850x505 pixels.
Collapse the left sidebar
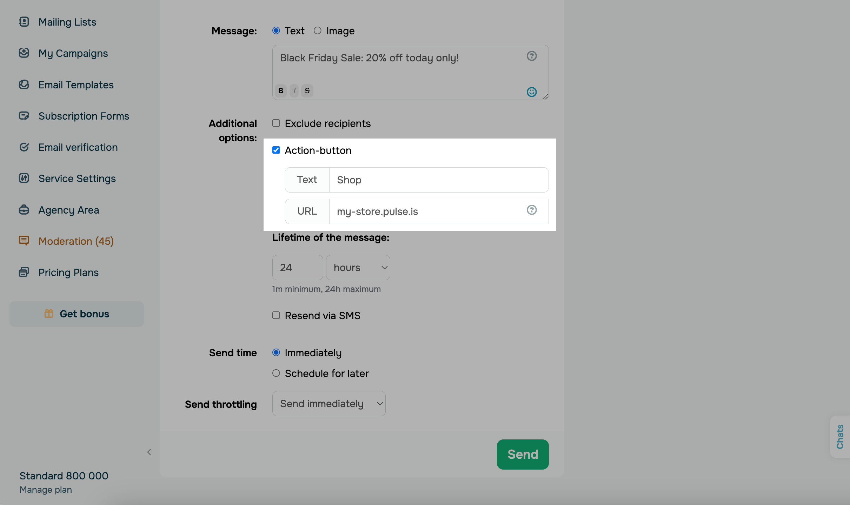(149, 452)
